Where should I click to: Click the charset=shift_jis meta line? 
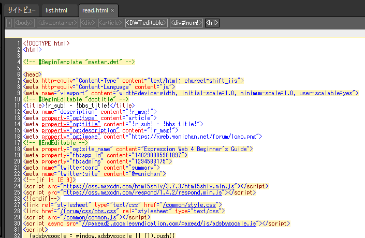tap(133, 81)
